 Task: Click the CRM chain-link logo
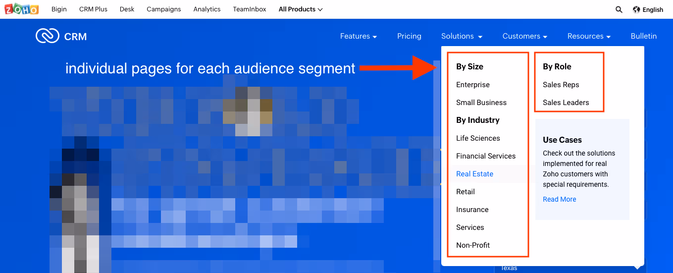pyautogui.click(x=48, y=36)
